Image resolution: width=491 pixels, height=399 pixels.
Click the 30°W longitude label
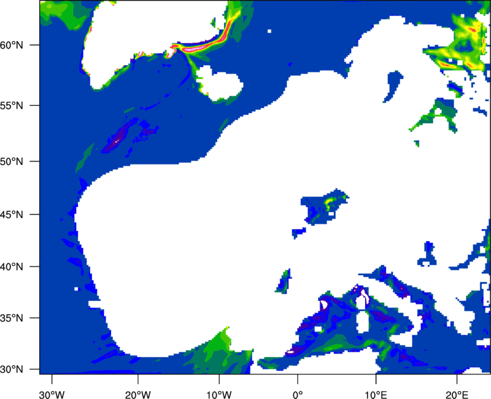[52, 394]
